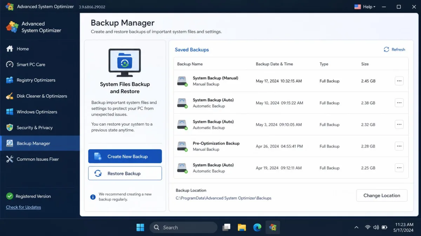Click the Windows Optimizers logo icon

[x=10, y=112]
